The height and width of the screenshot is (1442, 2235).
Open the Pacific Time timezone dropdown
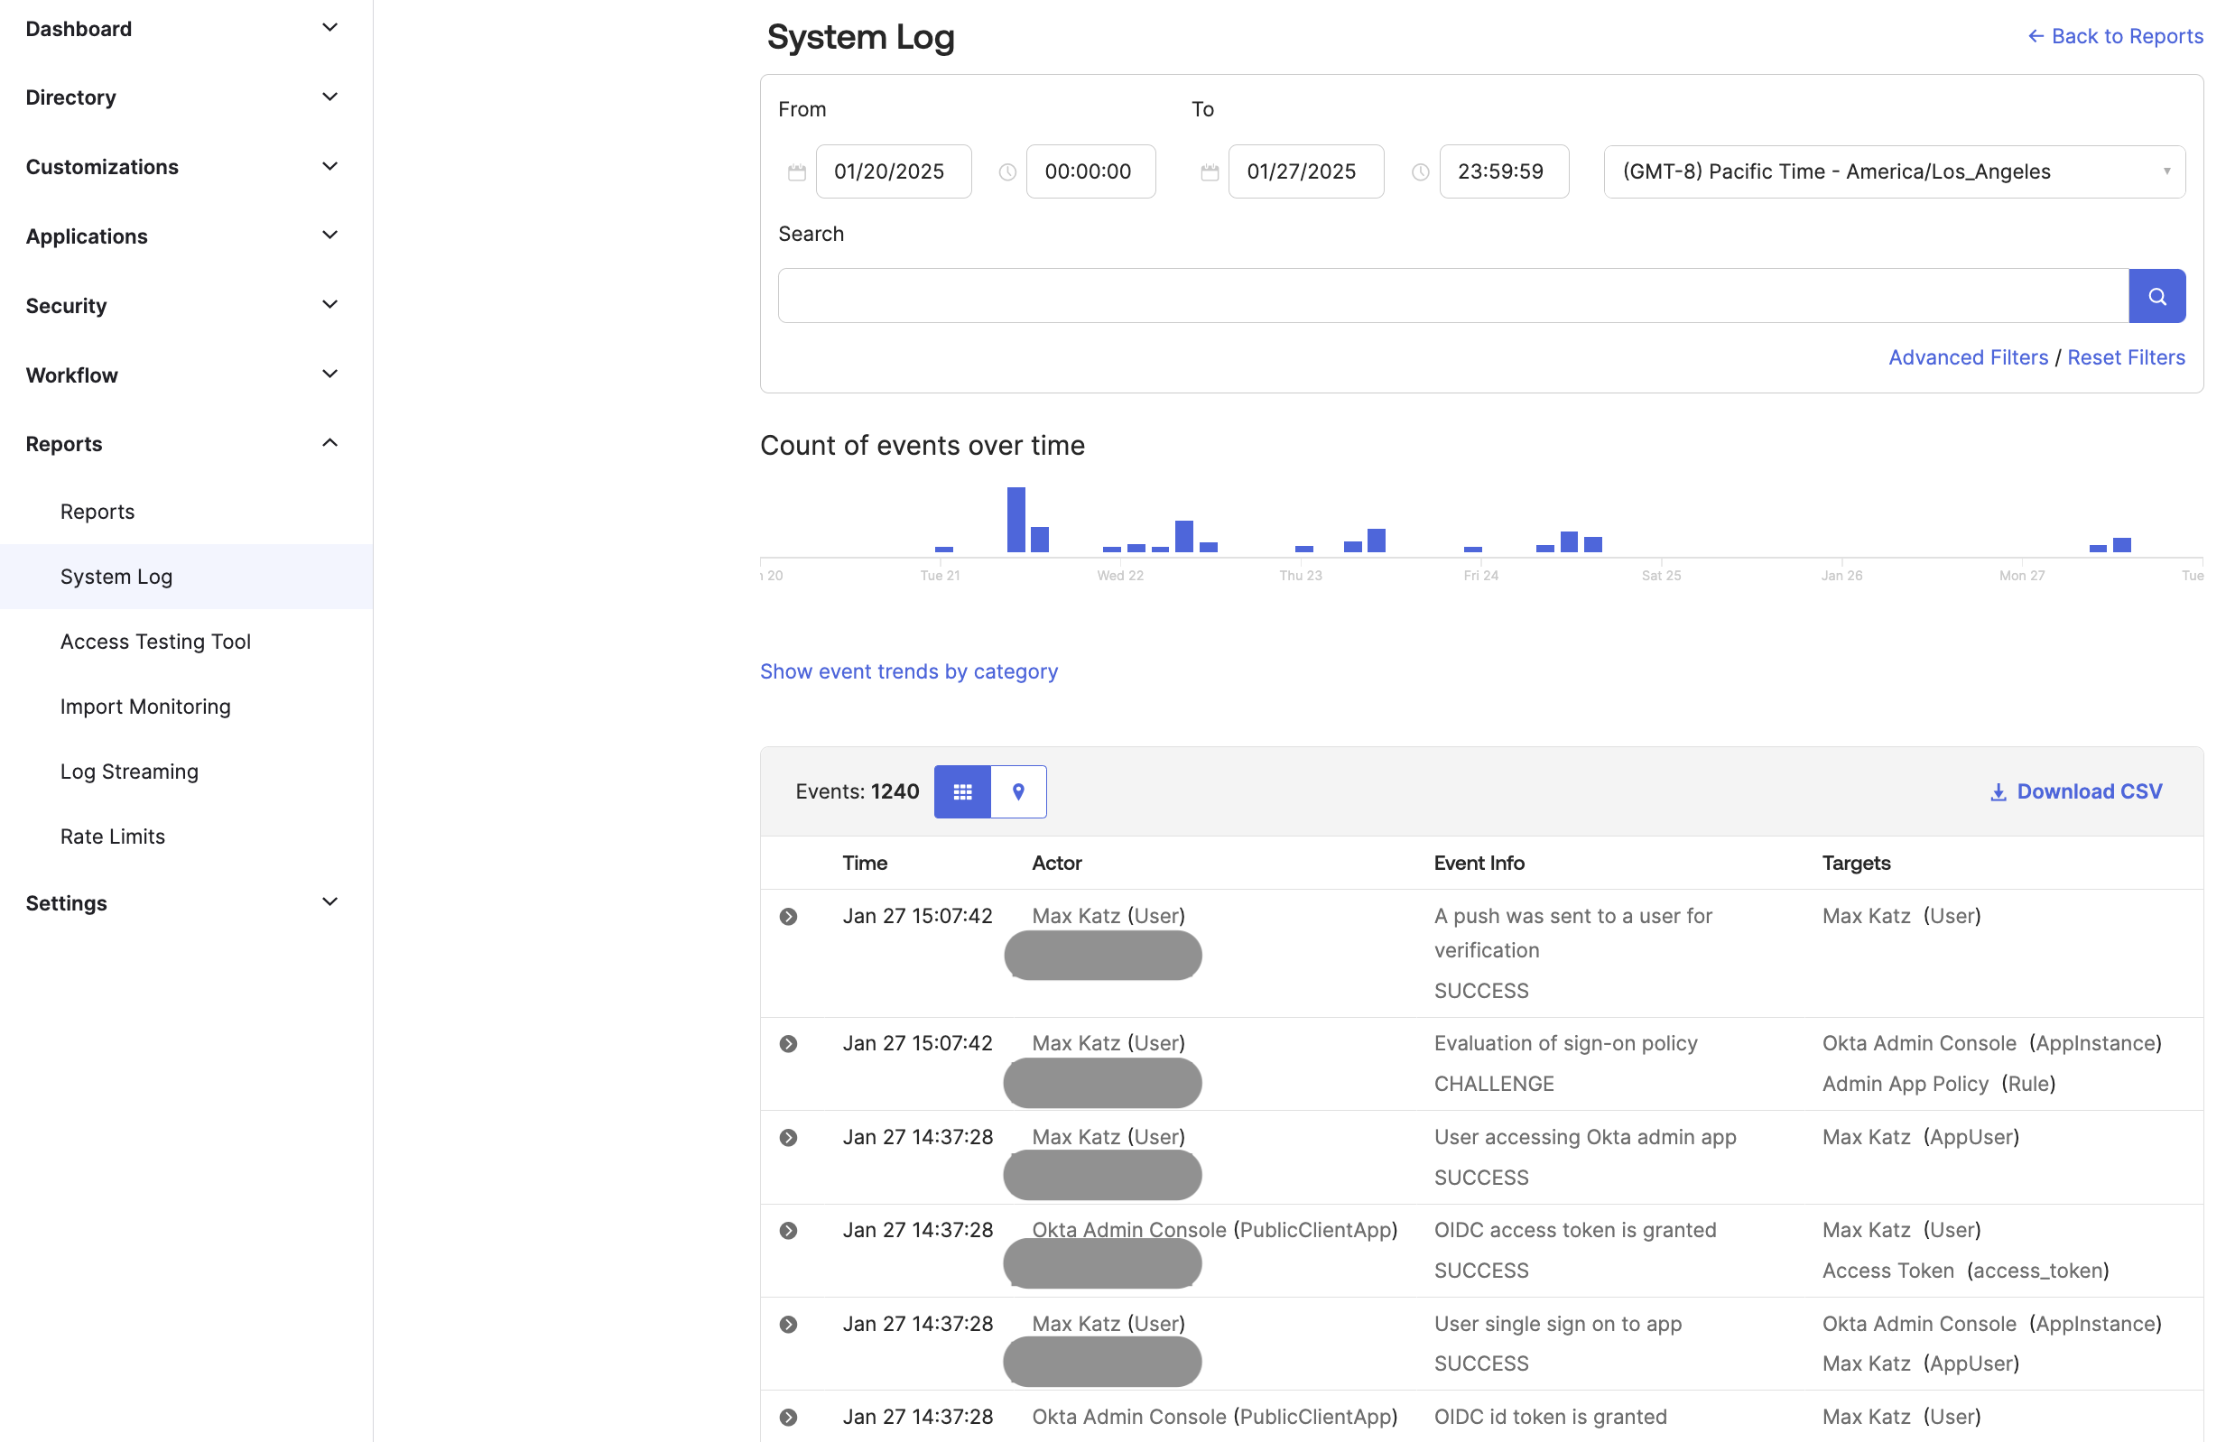click(x=1893, y=171)
